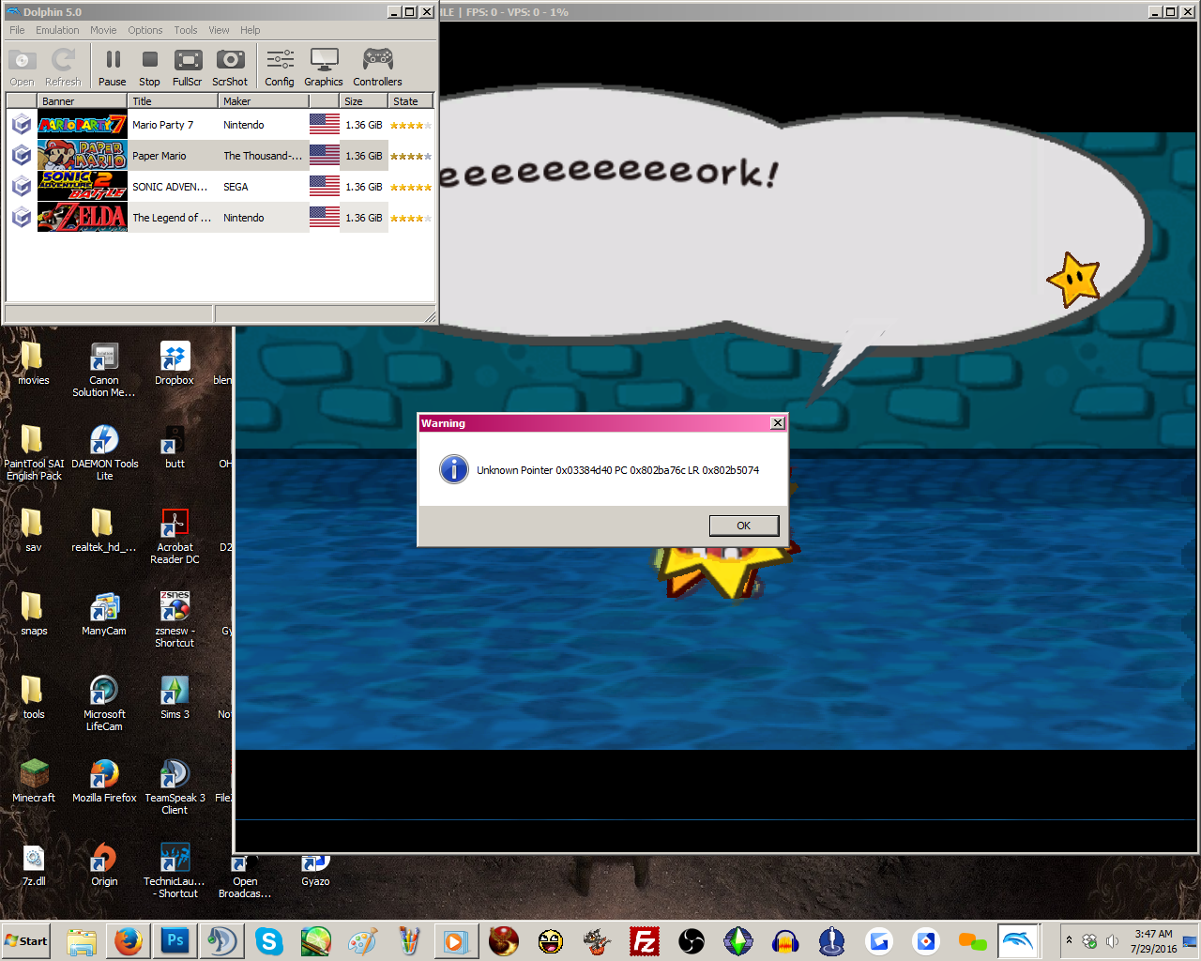The width and height of the screenshot is (1201, 961).
Task: Select the Acrobat Reader DC desktop icon
Action: tap(175, 536)
